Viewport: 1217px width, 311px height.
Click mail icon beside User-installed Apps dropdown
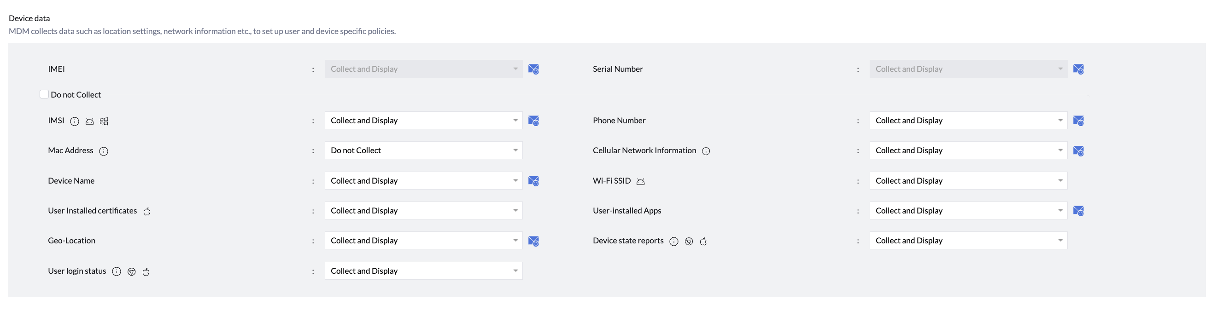(x=1078, y=211)
